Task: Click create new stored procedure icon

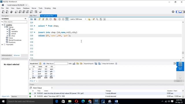Action: pos(28,12)
